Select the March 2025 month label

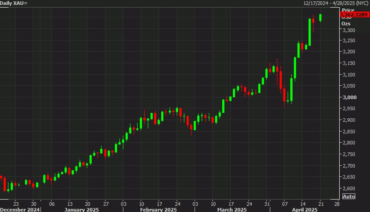[x=231, y=209]
